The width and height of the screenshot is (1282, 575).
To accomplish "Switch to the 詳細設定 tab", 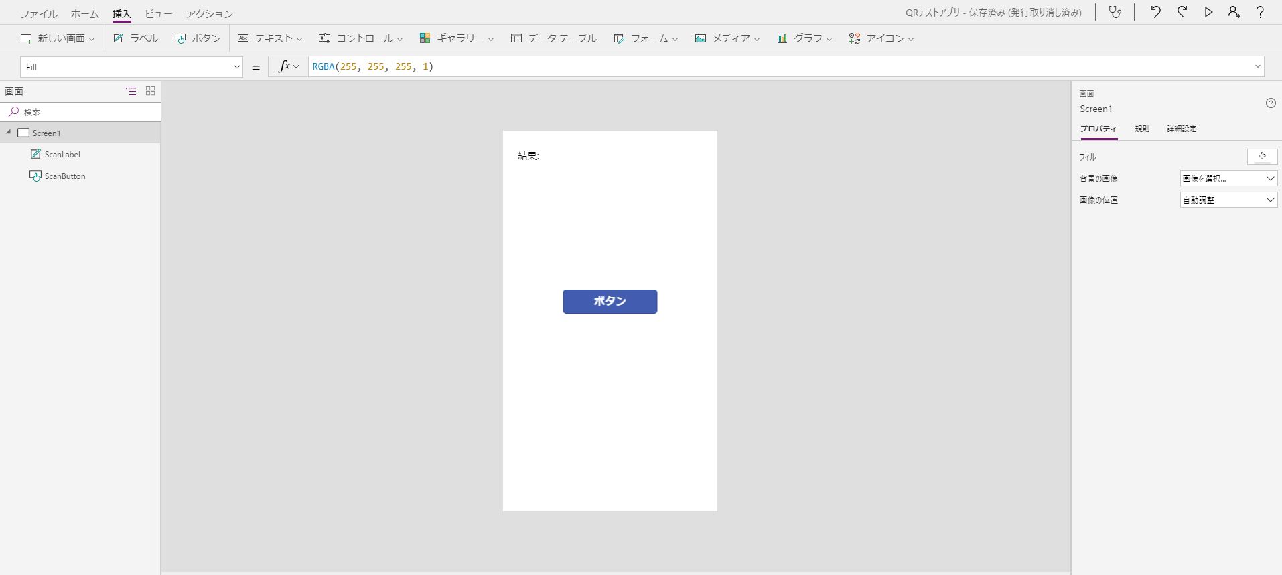I will pos(1182,129).
